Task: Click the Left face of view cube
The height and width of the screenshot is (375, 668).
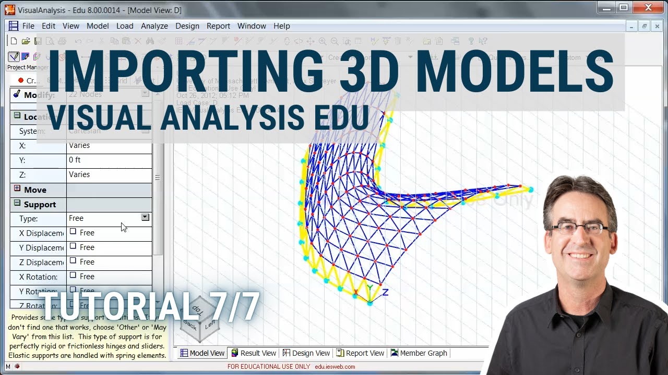Action: pos(210,323)
